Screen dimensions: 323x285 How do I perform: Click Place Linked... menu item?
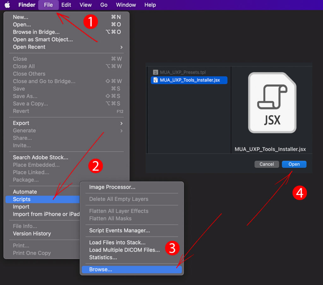click(x=67, y=172)
